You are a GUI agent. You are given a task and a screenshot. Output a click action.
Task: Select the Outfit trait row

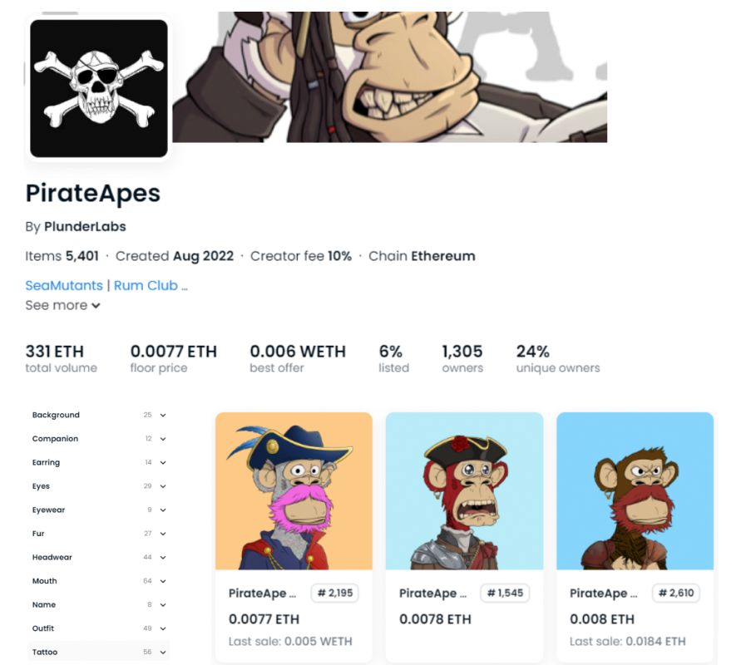pos(98,628)
